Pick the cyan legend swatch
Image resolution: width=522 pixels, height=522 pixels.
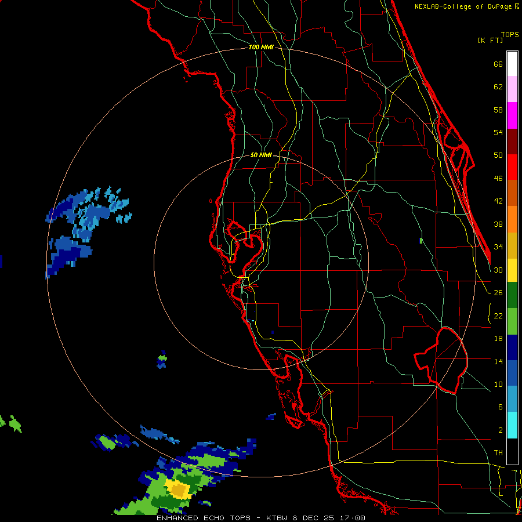512,426
